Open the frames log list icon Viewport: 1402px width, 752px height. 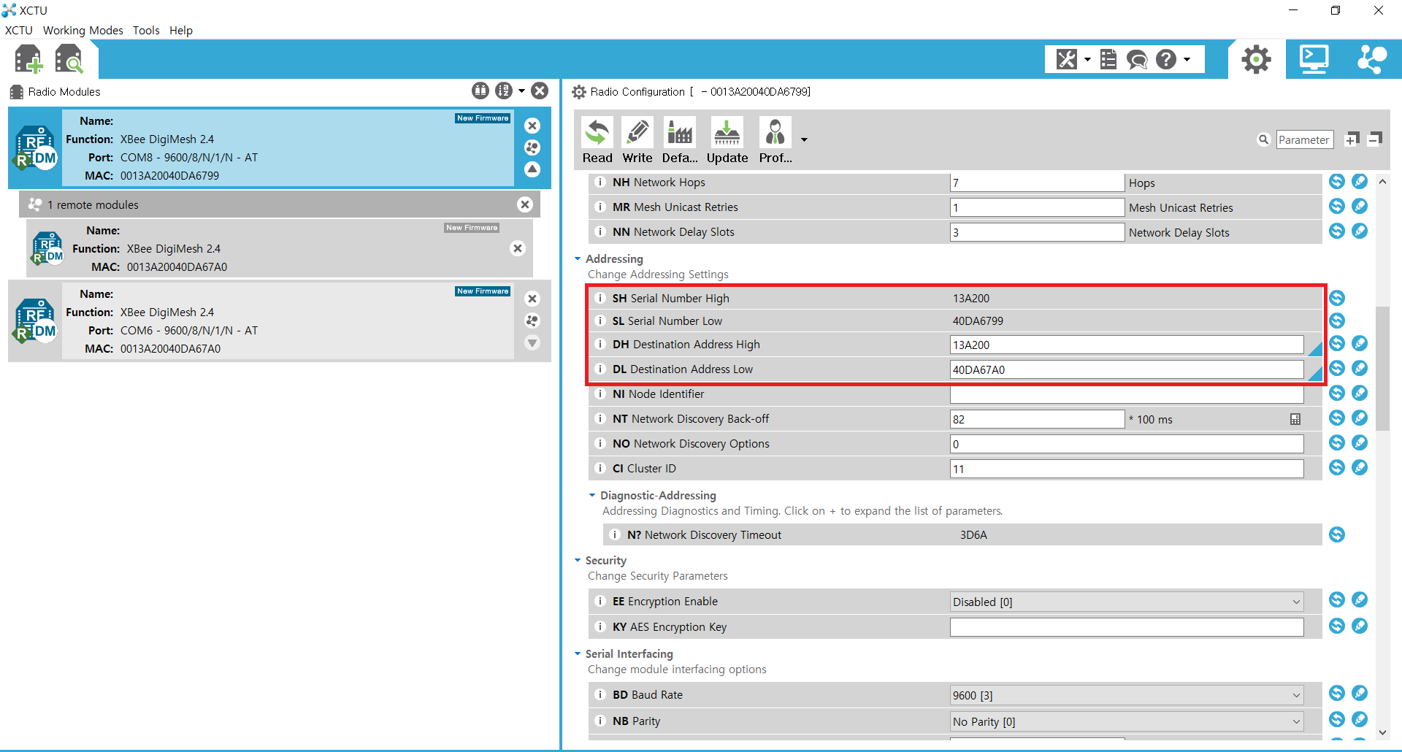(x=1108, y=59)
